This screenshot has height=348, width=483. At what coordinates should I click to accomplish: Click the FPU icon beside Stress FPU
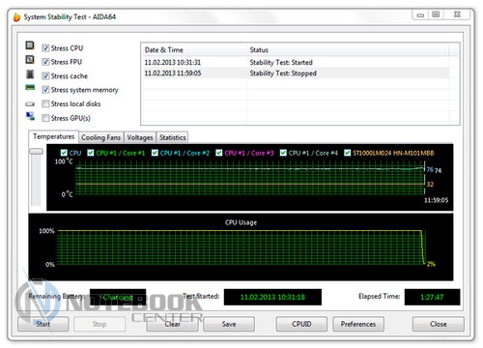tap(30, 60)
